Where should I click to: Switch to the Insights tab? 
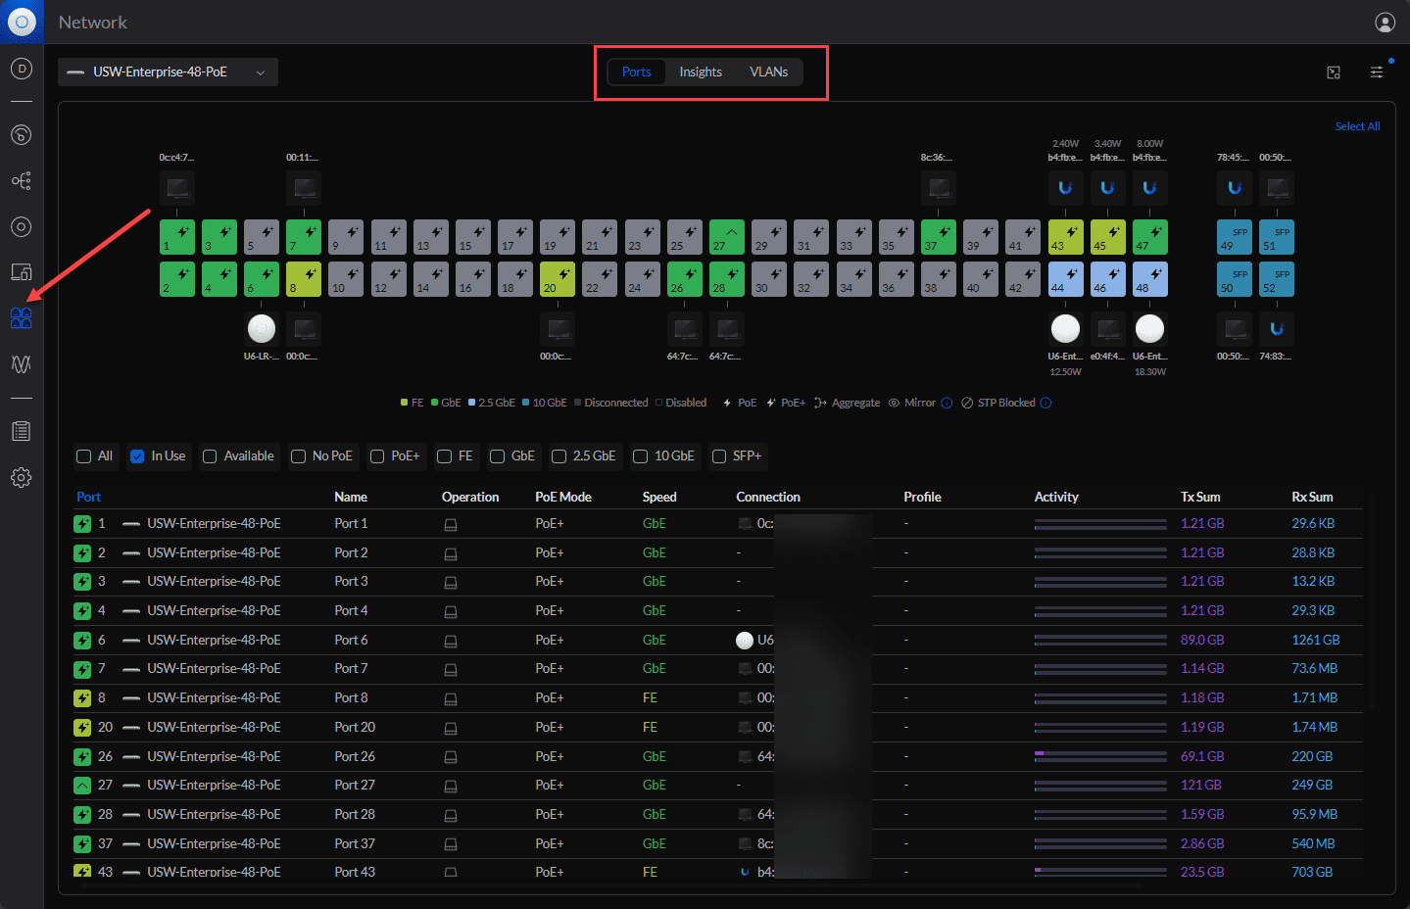700,72
